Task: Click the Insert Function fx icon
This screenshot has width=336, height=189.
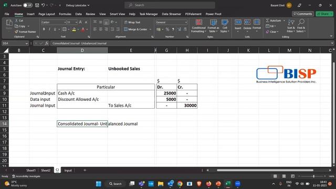Action: click(47, 43)
